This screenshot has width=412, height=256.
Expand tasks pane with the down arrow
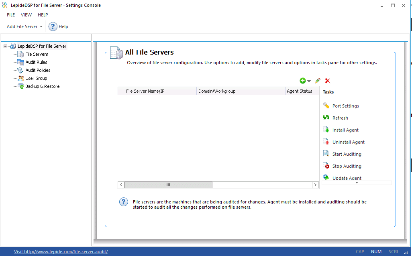click(x=357, y=183)
